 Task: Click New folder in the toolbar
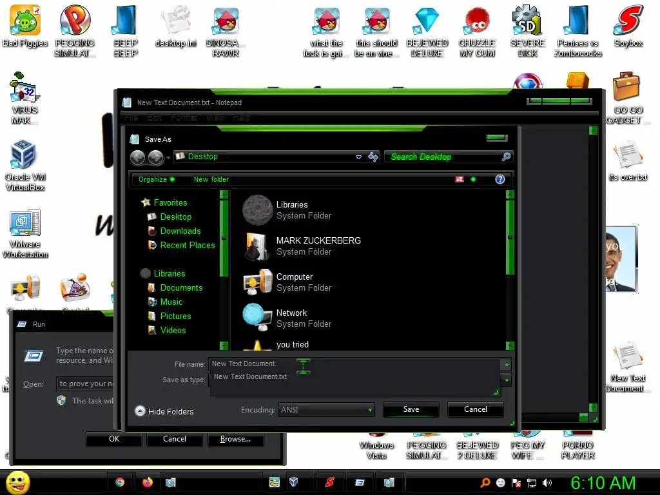point(211,179)
